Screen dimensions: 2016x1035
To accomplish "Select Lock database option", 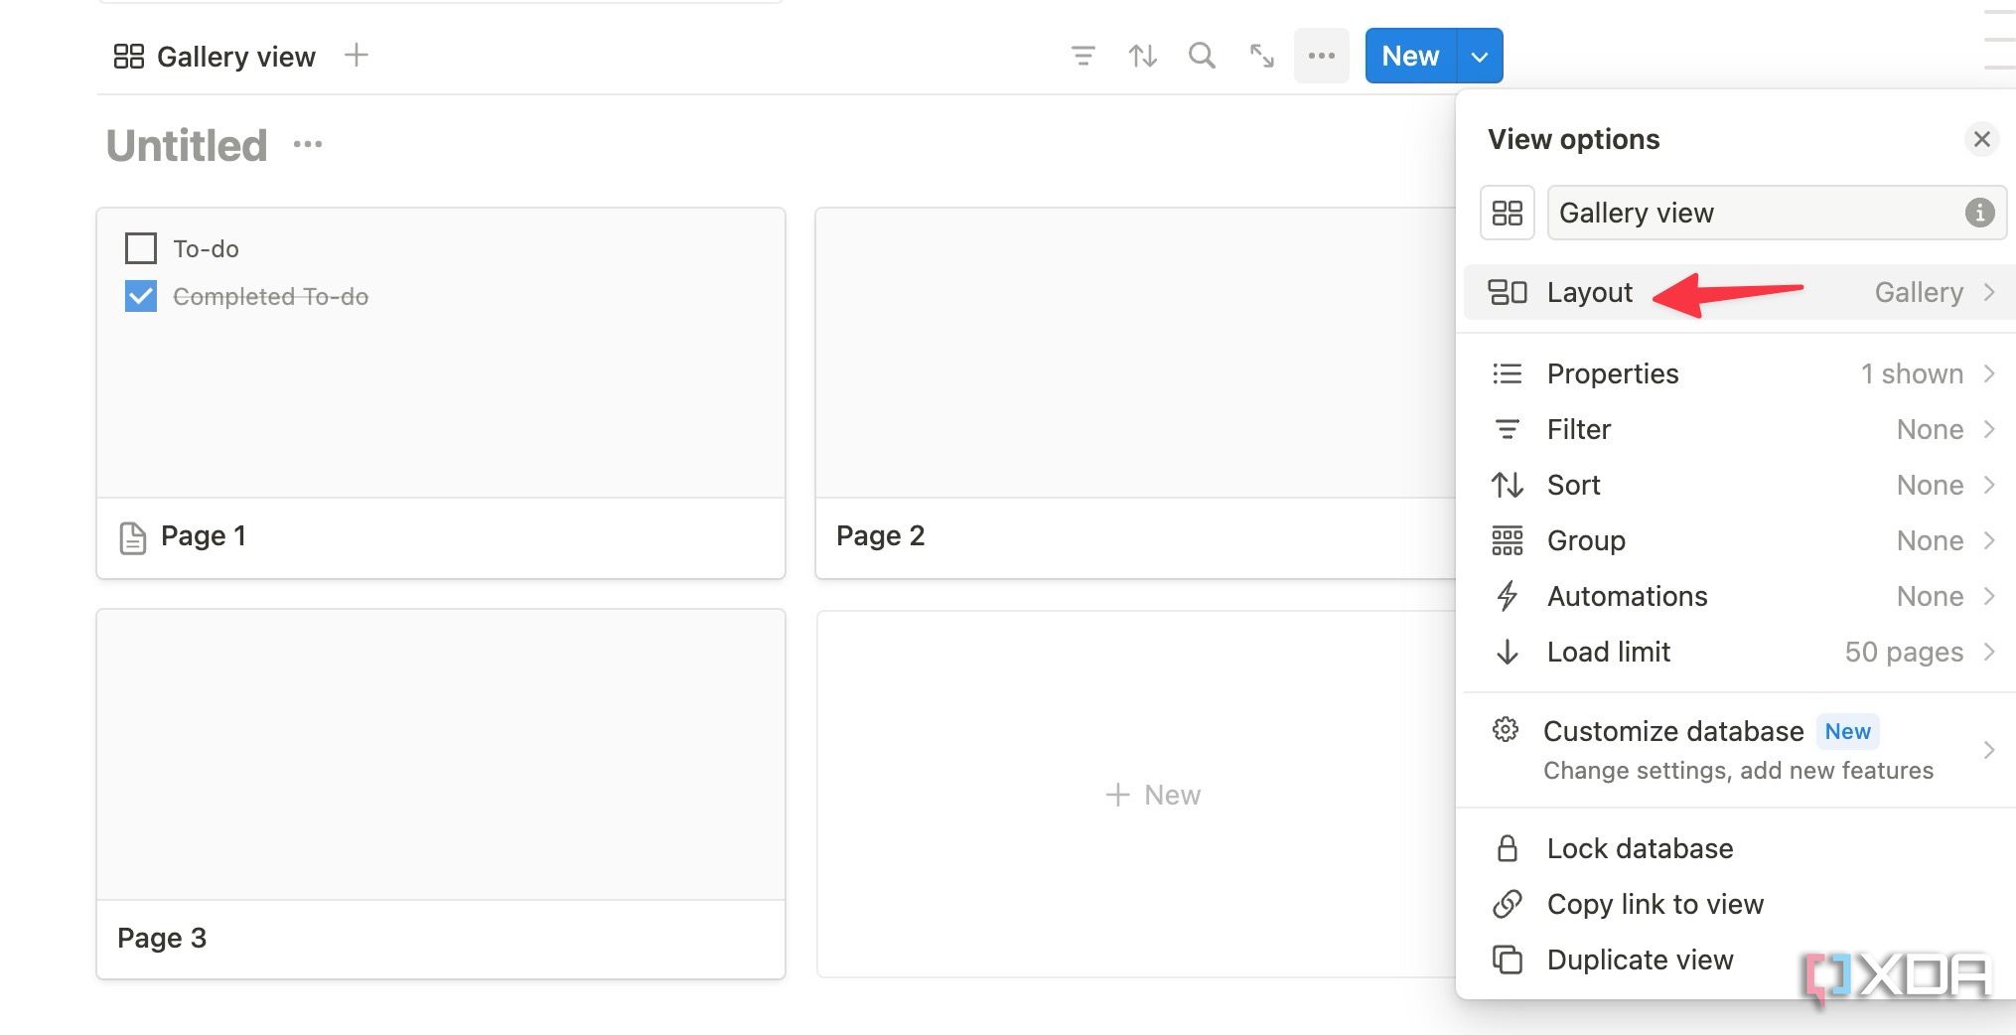I will pyautogui.click(x=1740, y=848).
